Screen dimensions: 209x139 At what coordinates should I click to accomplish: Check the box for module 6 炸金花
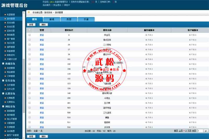(30, 35)
